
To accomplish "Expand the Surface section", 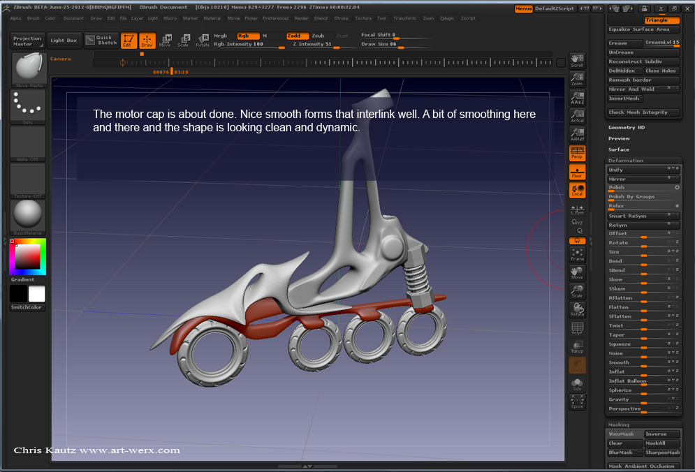I will pyautogui.click(x=619, y=150).
